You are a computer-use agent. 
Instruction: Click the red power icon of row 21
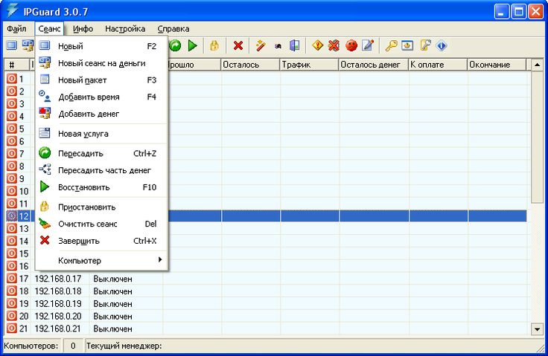11,328
